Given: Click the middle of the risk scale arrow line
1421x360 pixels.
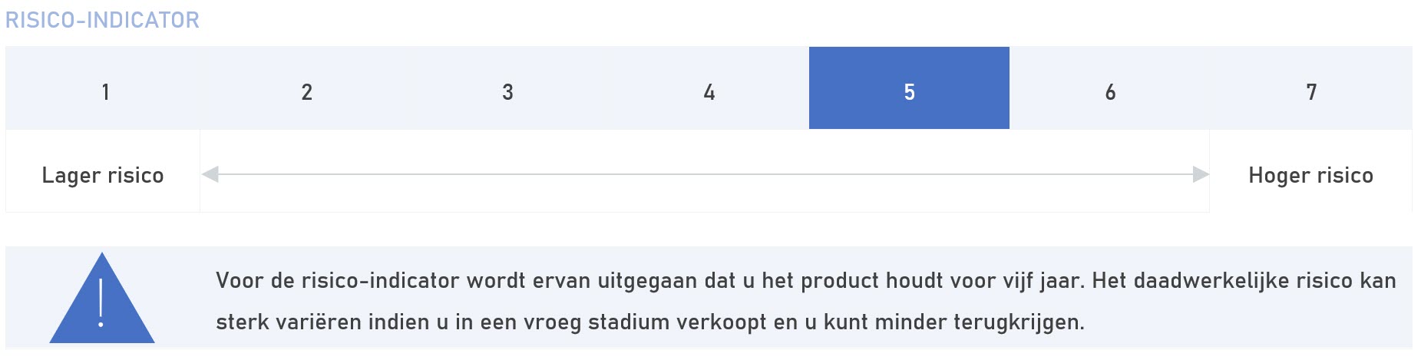Looking at the screenshot, I should coord(706,175).
